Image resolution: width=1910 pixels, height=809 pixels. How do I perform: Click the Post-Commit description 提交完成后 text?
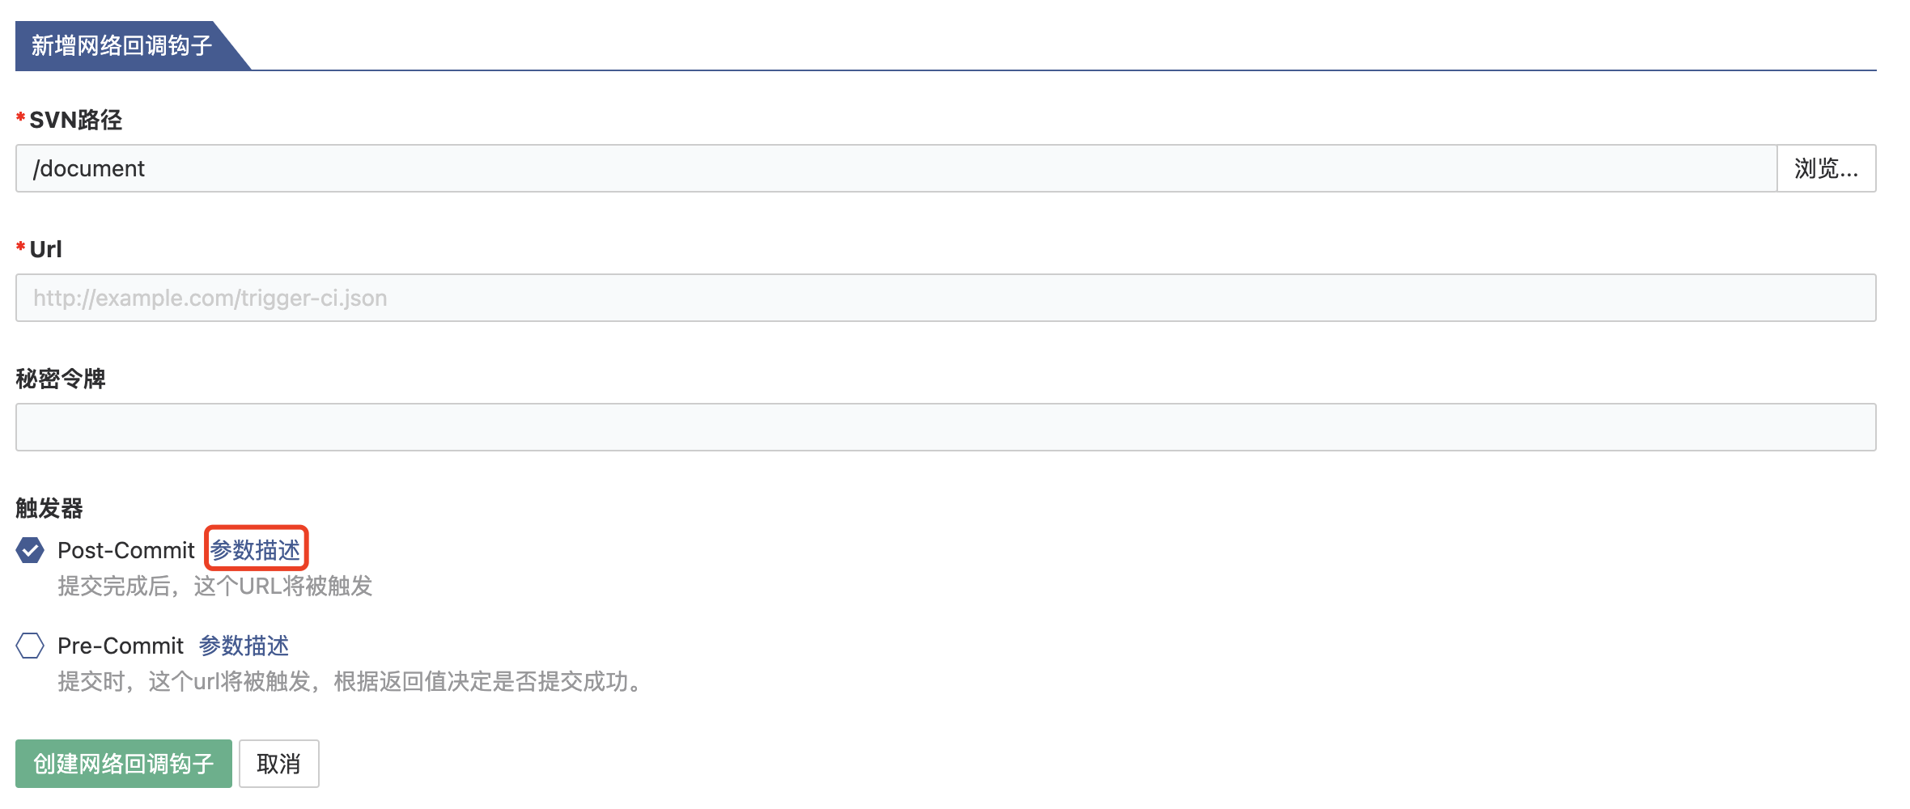coord(214,586)
